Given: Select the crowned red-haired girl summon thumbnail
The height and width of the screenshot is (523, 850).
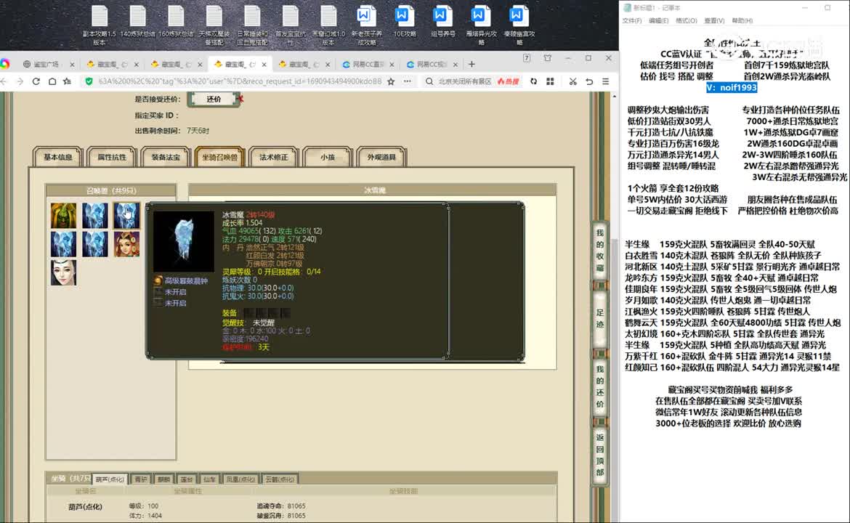Looking at the screenshot, I should coord(126,244).
